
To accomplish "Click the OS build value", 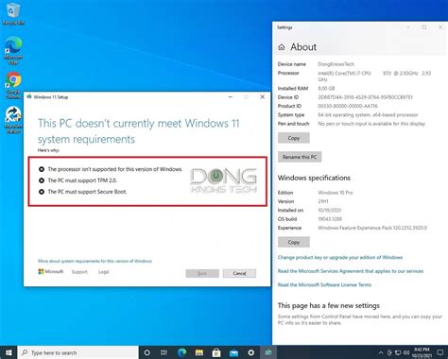I will (330, 219).
